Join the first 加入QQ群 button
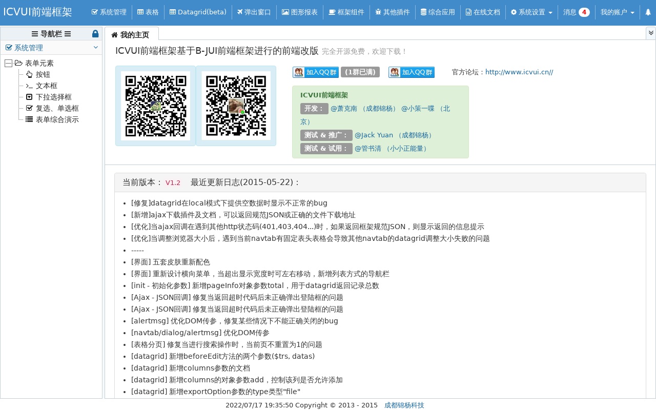The width and height of the screenshot is (656, 410). [x=316, y=72]
